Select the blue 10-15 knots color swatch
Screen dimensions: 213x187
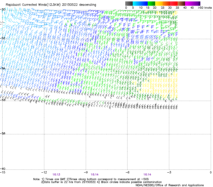point(144,3)
